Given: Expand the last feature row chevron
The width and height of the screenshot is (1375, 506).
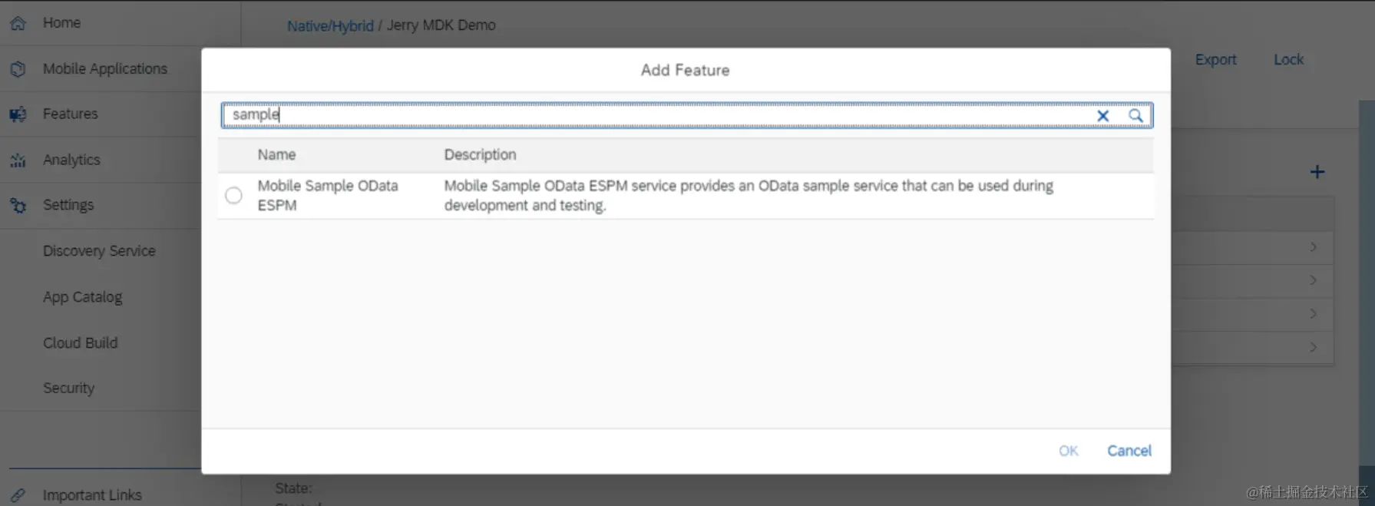Looking at the screenshot, I should coord(1314,347).
